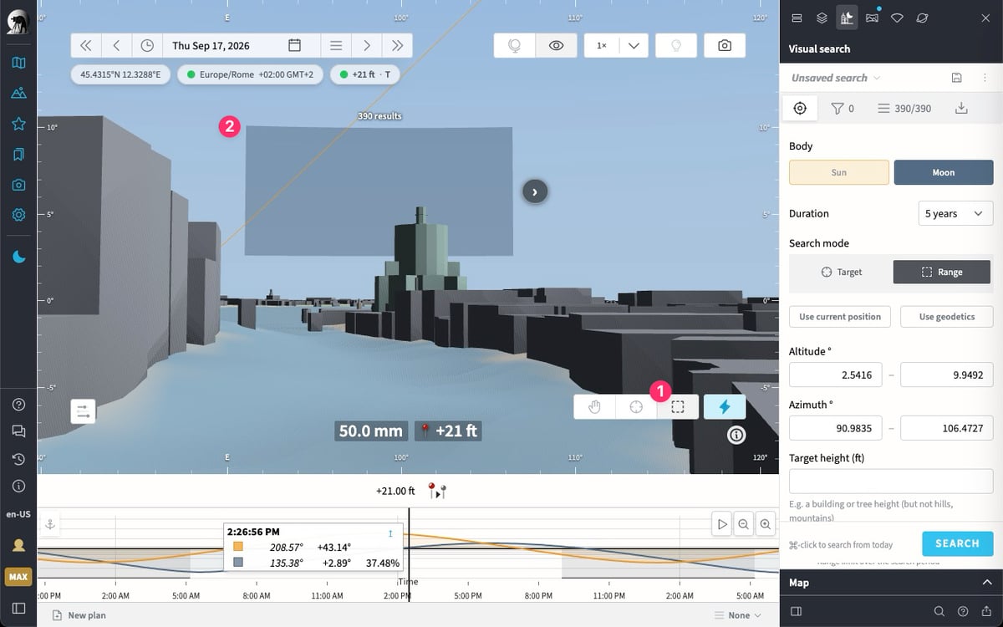
Task: Open favorites star icon in sidebar
Action: coord(18,124)
